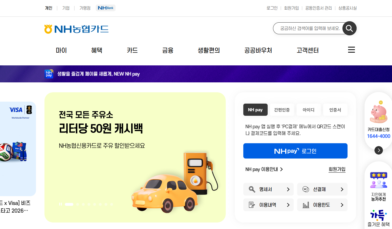
Task: Open the 혜택 menu
Action: [97, 50]
